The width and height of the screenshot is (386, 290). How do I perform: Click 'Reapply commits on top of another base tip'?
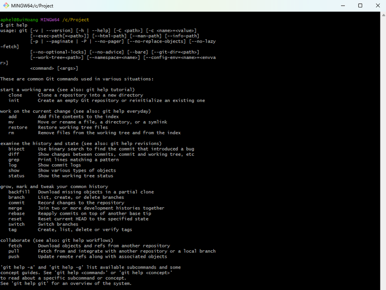pyautogui.click(x=95, y=214)
